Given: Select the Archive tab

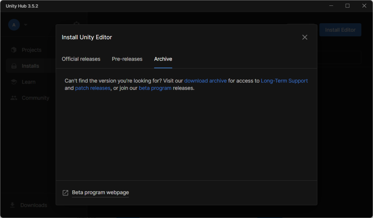Looking at the screenshot, I should [163, 59].
